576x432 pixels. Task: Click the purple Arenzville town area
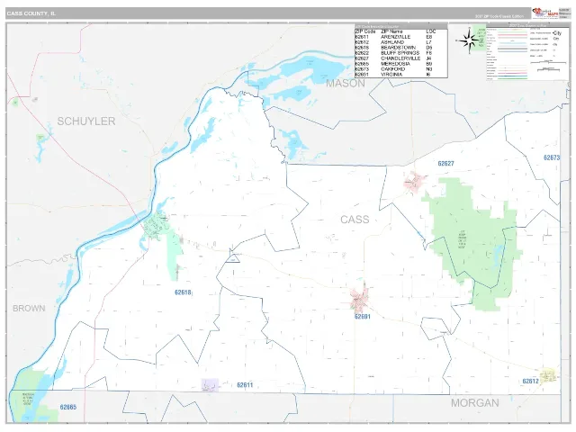tap(210, 385)
